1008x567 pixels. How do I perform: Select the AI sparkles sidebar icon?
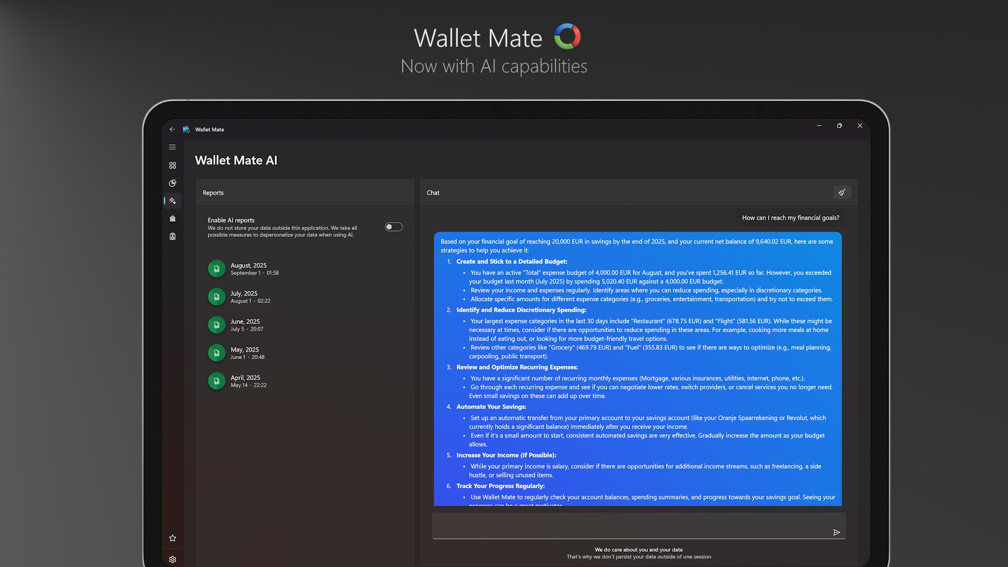point(173,201)
